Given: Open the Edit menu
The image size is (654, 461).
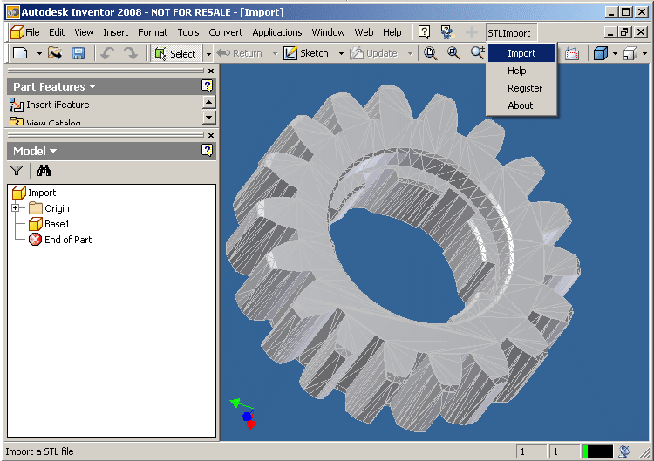Looking at the screenshot, I should pyautogui.click(x=57, y=32).
